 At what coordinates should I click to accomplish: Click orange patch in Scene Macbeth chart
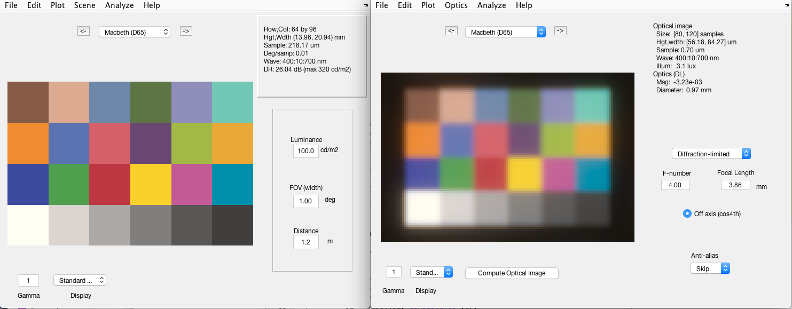(x=28, y=143)
